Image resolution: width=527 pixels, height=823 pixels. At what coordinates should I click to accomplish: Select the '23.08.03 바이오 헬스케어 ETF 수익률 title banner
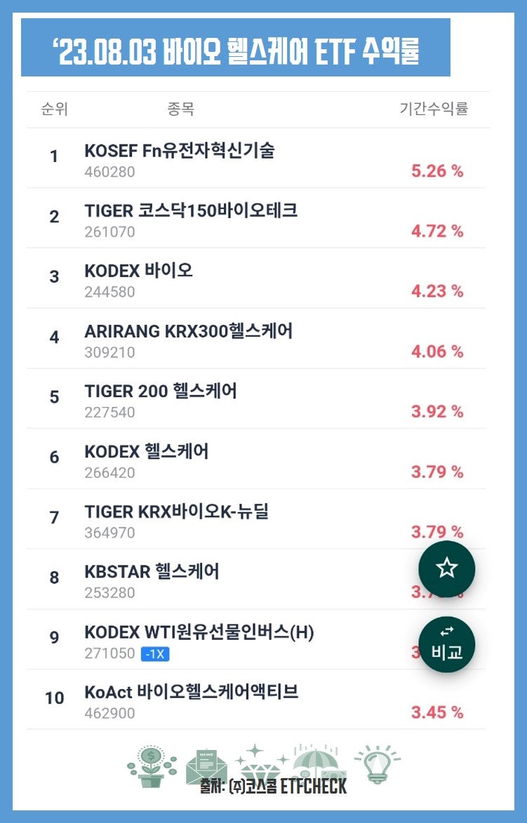tap(263, 46)
